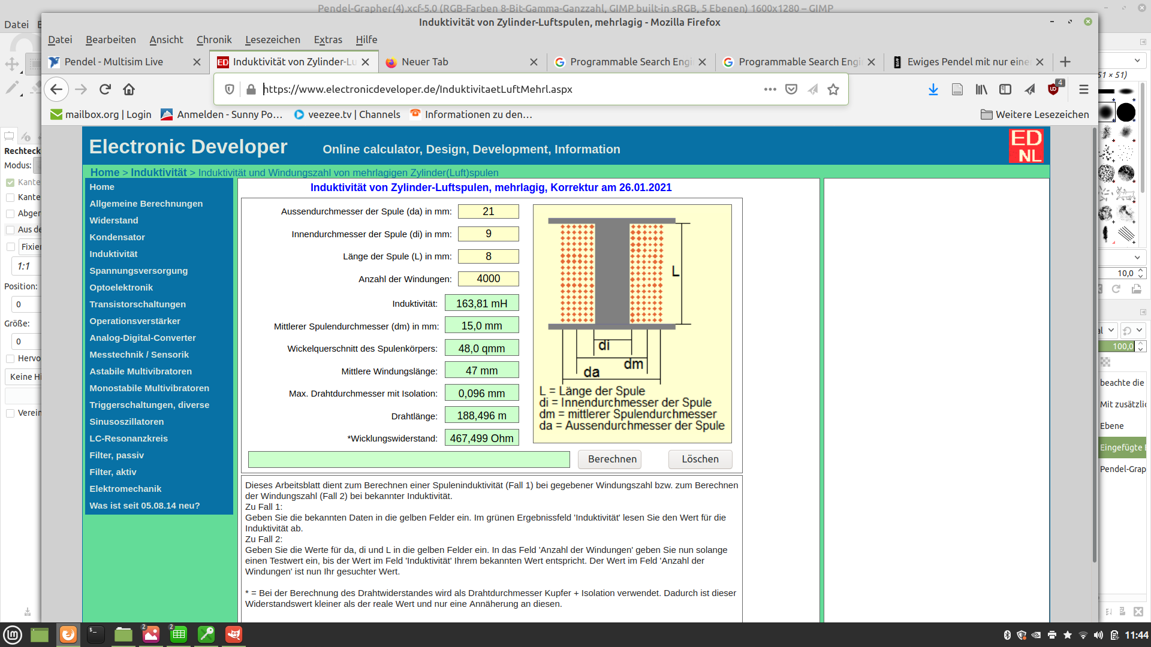Open a new tab with plus button
The height and width of the screenshot is (647, 1151).
coord(1065,62)
